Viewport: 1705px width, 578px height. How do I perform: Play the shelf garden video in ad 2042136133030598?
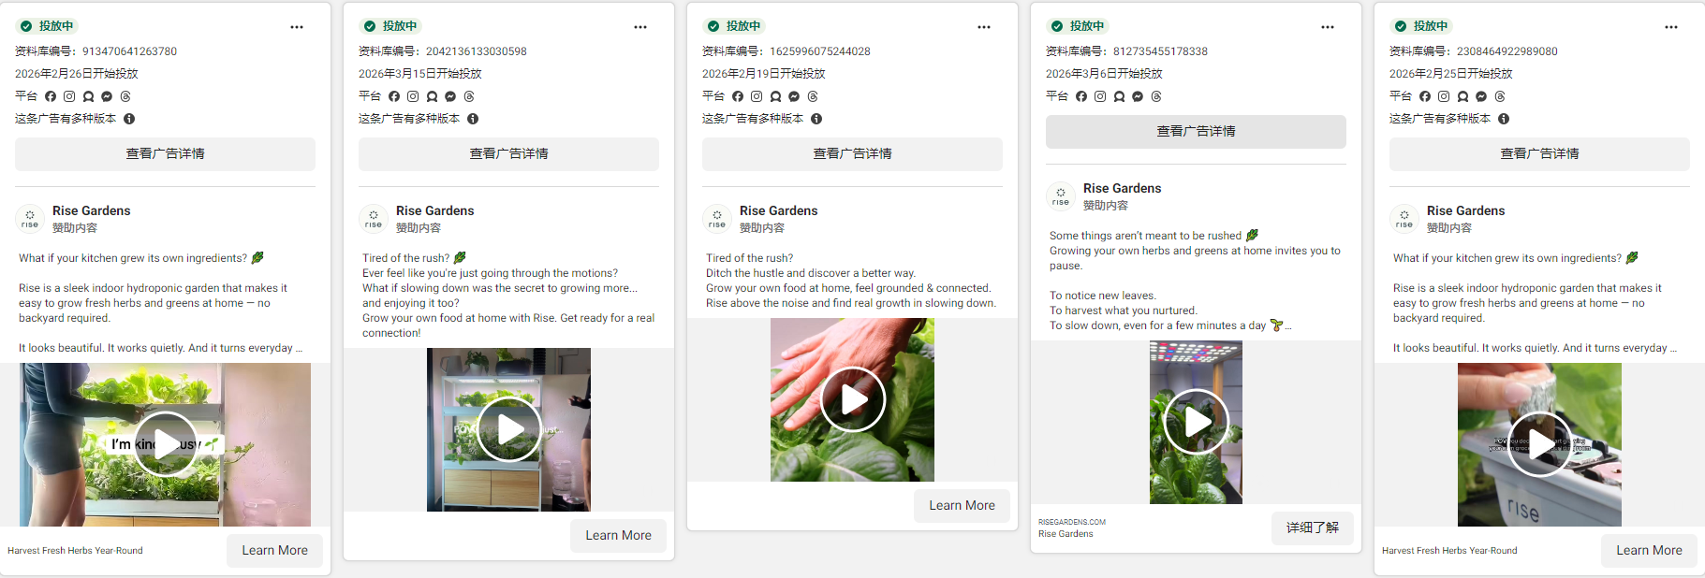click(x=509, y=429)
